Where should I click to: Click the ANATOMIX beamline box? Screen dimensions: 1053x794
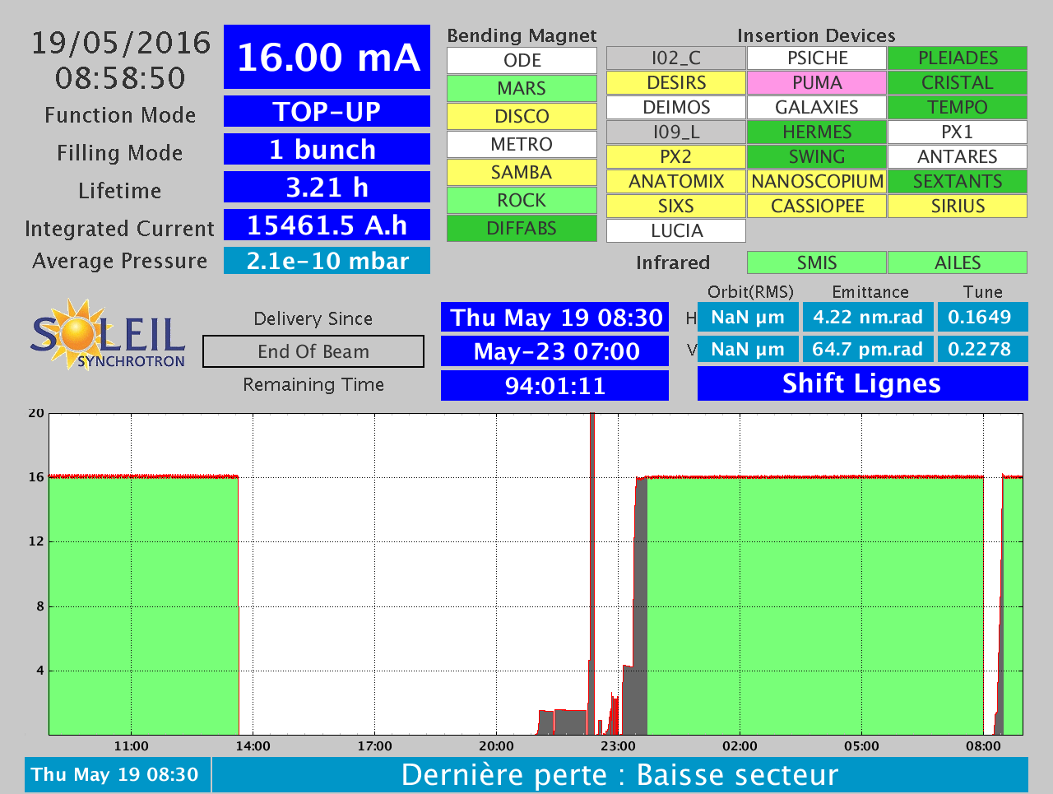(676, 181)
